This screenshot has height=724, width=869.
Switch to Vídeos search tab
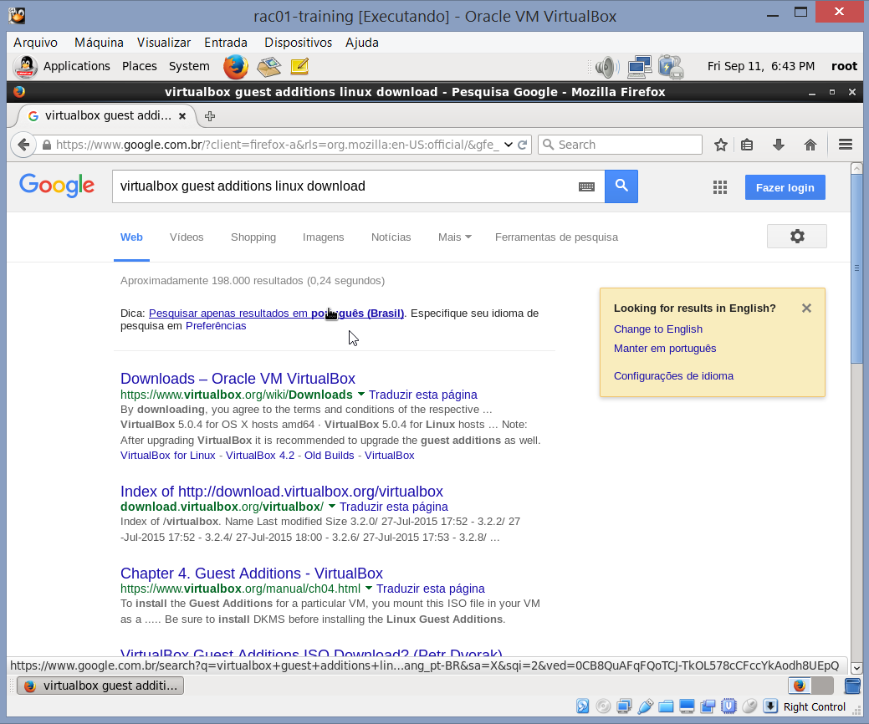(x=187, y=237)
